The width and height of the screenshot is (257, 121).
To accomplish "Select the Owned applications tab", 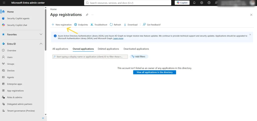I will tap(83, 49).
